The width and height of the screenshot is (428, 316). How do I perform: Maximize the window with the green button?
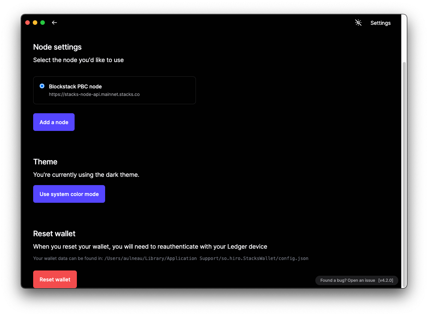coord(43,23)
